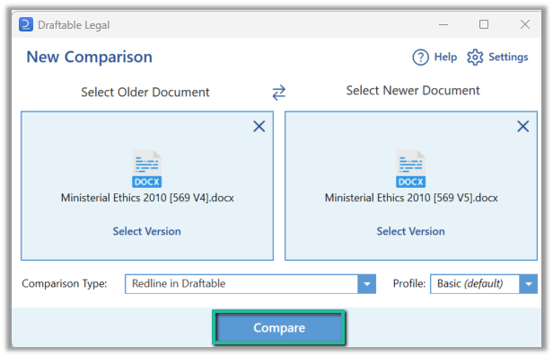Image resolution: width=553 pixels, height=357 pixels.
Task: Select Ministerial Ethics 2010 [569 V5].docx filename
Action: click(x=411, y=198)
